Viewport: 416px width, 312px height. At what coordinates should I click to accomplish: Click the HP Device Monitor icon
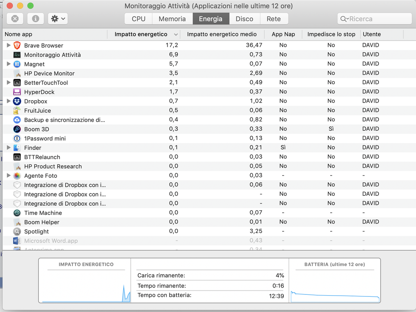click(x=17, y=73)
